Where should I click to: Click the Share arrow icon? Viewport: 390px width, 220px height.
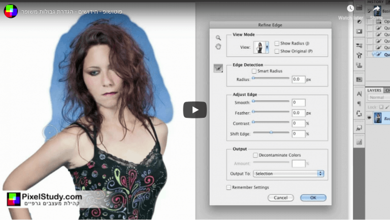click(377, 10)
